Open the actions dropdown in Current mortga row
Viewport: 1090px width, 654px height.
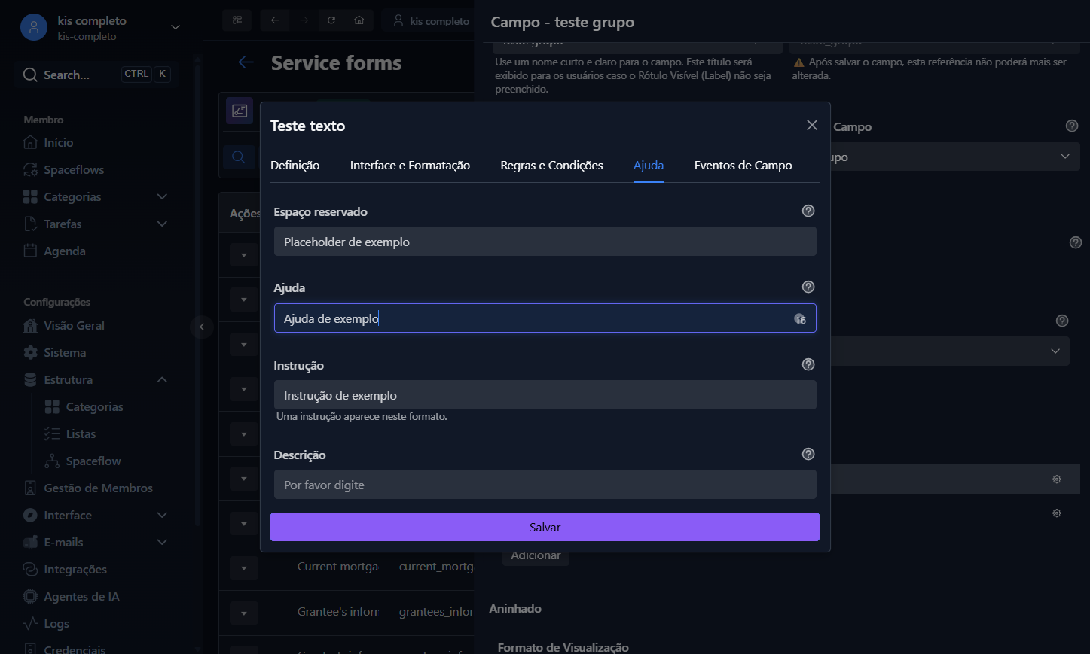pos(244,568)
